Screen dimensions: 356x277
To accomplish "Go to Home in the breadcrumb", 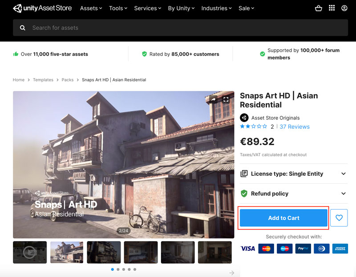I will tap(19, 80).
